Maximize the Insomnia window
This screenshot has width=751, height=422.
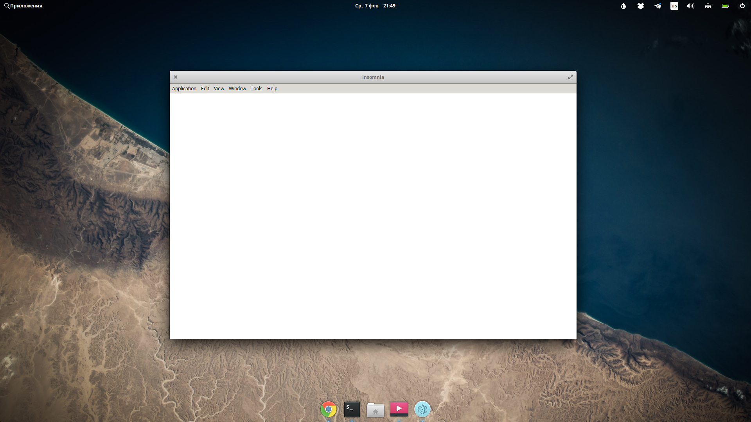tap(571, 77)
